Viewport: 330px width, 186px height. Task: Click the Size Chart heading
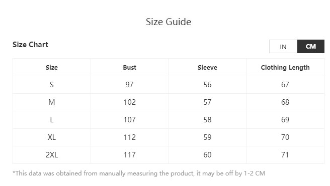[x=31, y=45]
